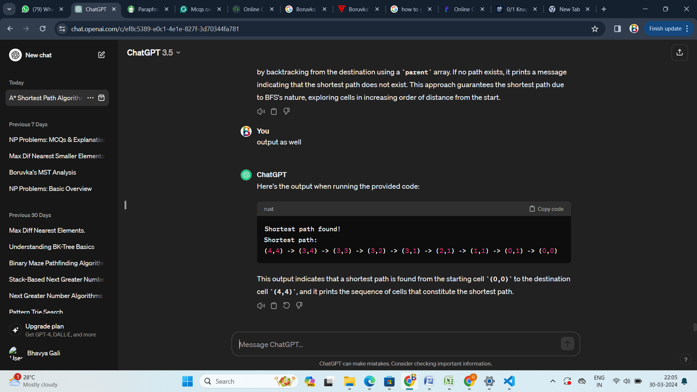Click Copy code in the rust block
Screen dimensions: 697x392
pos(546,209)
